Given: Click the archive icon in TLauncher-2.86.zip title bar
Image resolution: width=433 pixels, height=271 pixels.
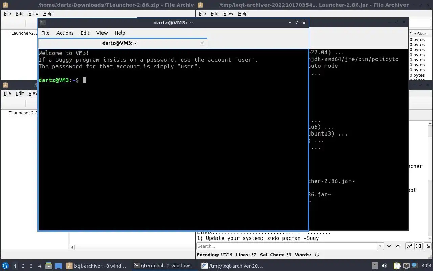Looking at the screenshot, I should (5, 5).
